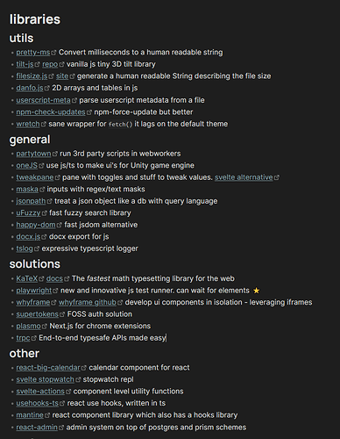Screen dimensions: 340x439
Task: Click external link icon beside wretch
Action: point(43,124)
